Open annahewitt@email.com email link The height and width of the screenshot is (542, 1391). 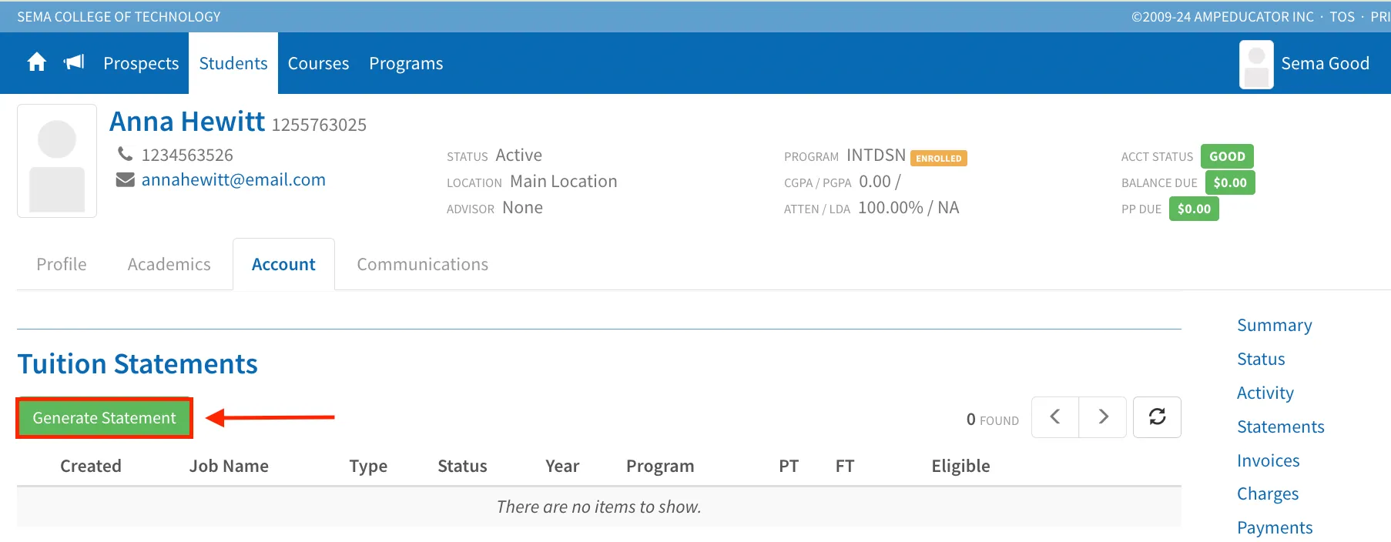pyautogui.click(x=233, y=179)
